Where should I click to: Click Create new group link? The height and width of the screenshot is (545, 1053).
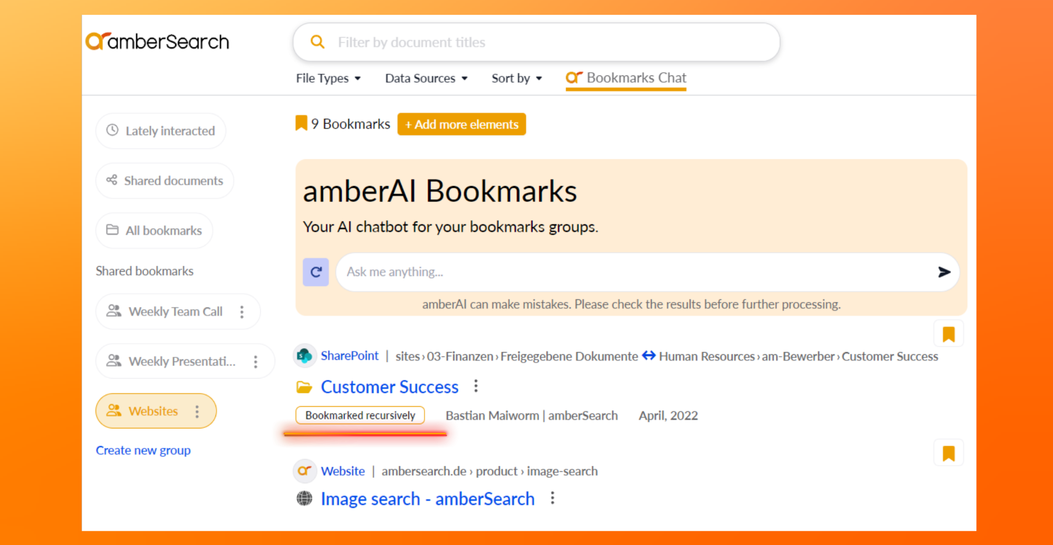click(143, 450)
